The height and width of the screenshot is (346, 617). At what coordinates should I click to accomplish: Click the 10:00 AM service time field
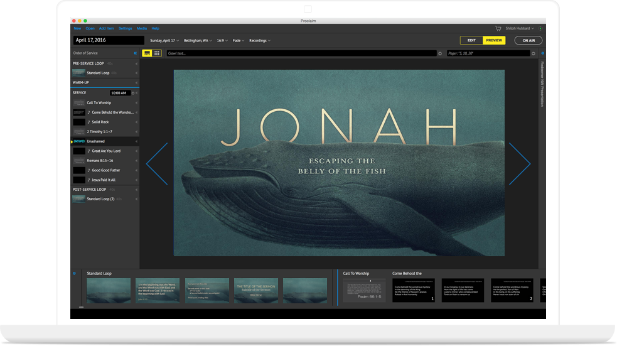pyautogui.click(x=120, y=93)
